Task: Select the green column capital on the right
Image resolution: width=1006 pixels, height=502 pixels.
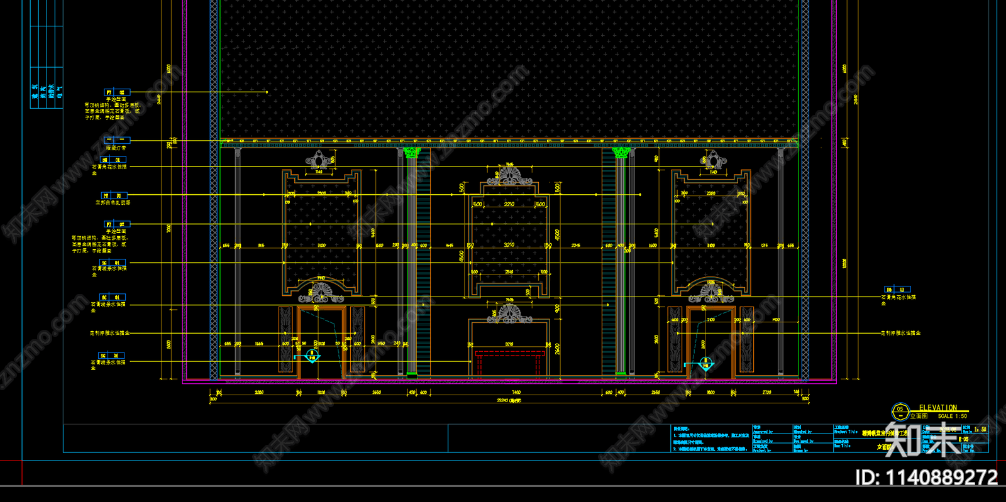Action: (621, 152)
